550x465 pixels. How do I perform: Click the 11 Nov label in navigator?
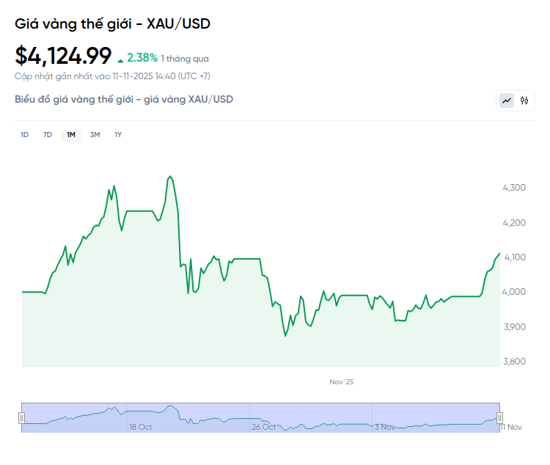(511, 427)
